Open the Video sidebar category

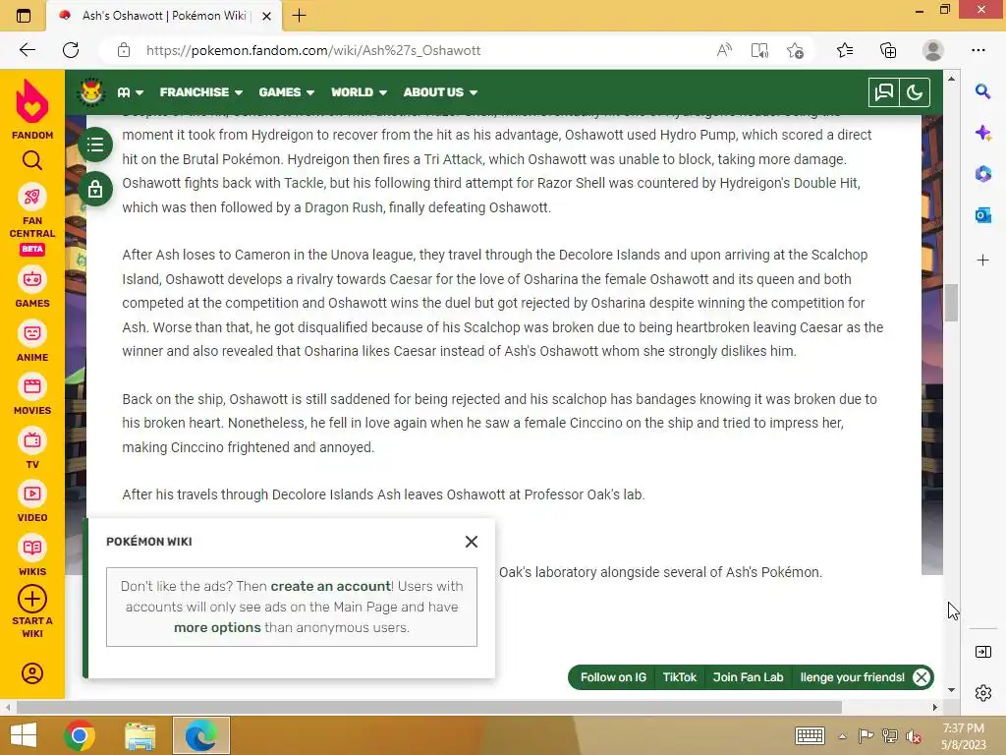tap(32, 502)
